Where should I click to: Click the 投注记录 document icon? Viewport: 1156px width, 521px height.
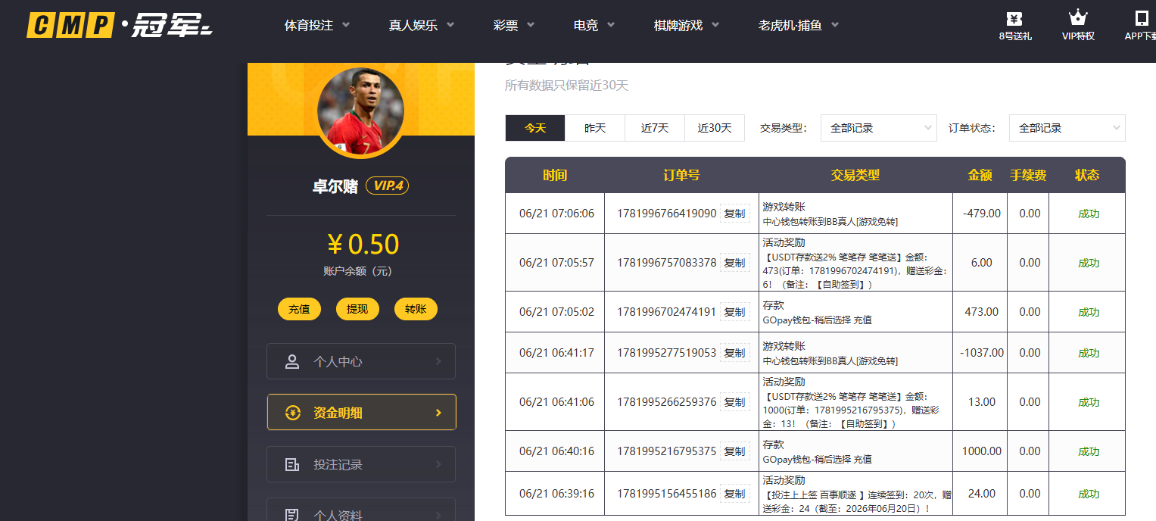pos(292,464)
